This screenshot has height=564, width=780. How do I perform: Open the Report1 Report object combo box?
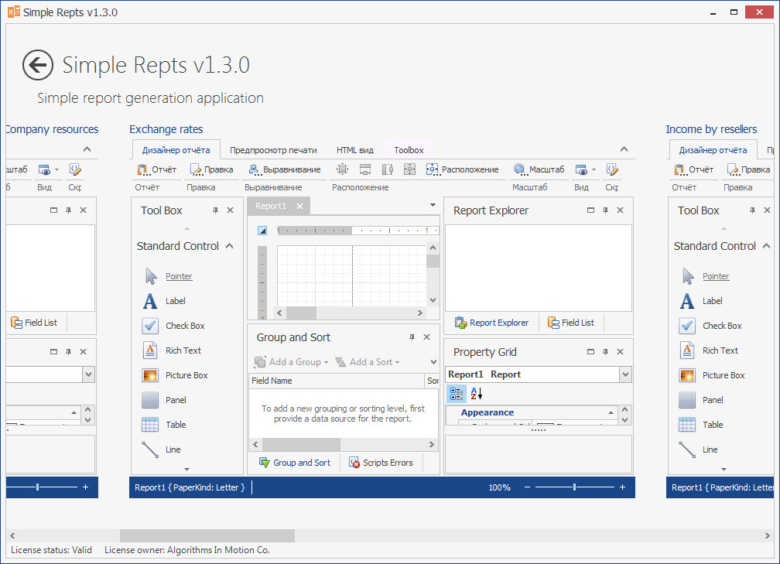pyautogui.click(x=539, y=374)
